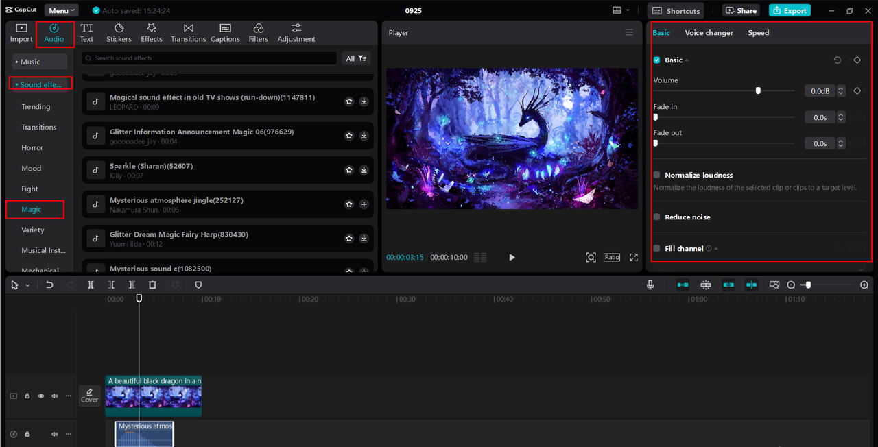The height and width of the screenshot is (447, 878).
Task: Open the Player panel menu
Action: (x=629, y=32)
